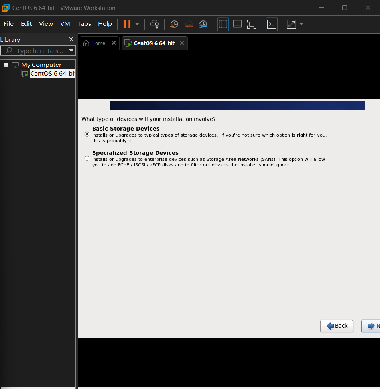Open the library search dropdown arrow

point(71,51)
